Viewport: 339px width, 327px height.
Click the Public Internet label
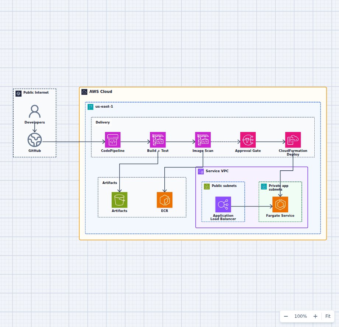click(36, 92)
